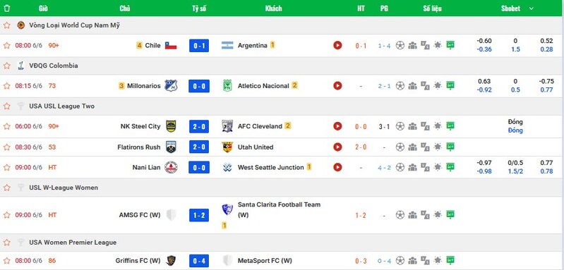Open the 0 - 1 score of Chile match

[x=199, y=46]
